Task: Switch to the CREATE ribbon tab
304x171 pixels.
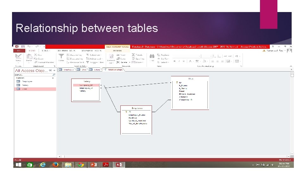Action: click(46, 51)
